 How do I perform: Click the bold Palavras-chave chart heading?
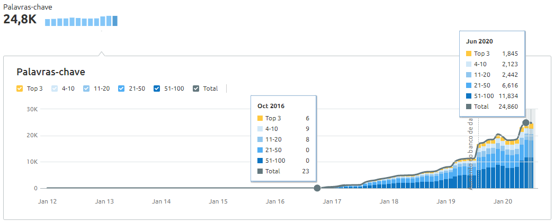[x=51, y=72]
